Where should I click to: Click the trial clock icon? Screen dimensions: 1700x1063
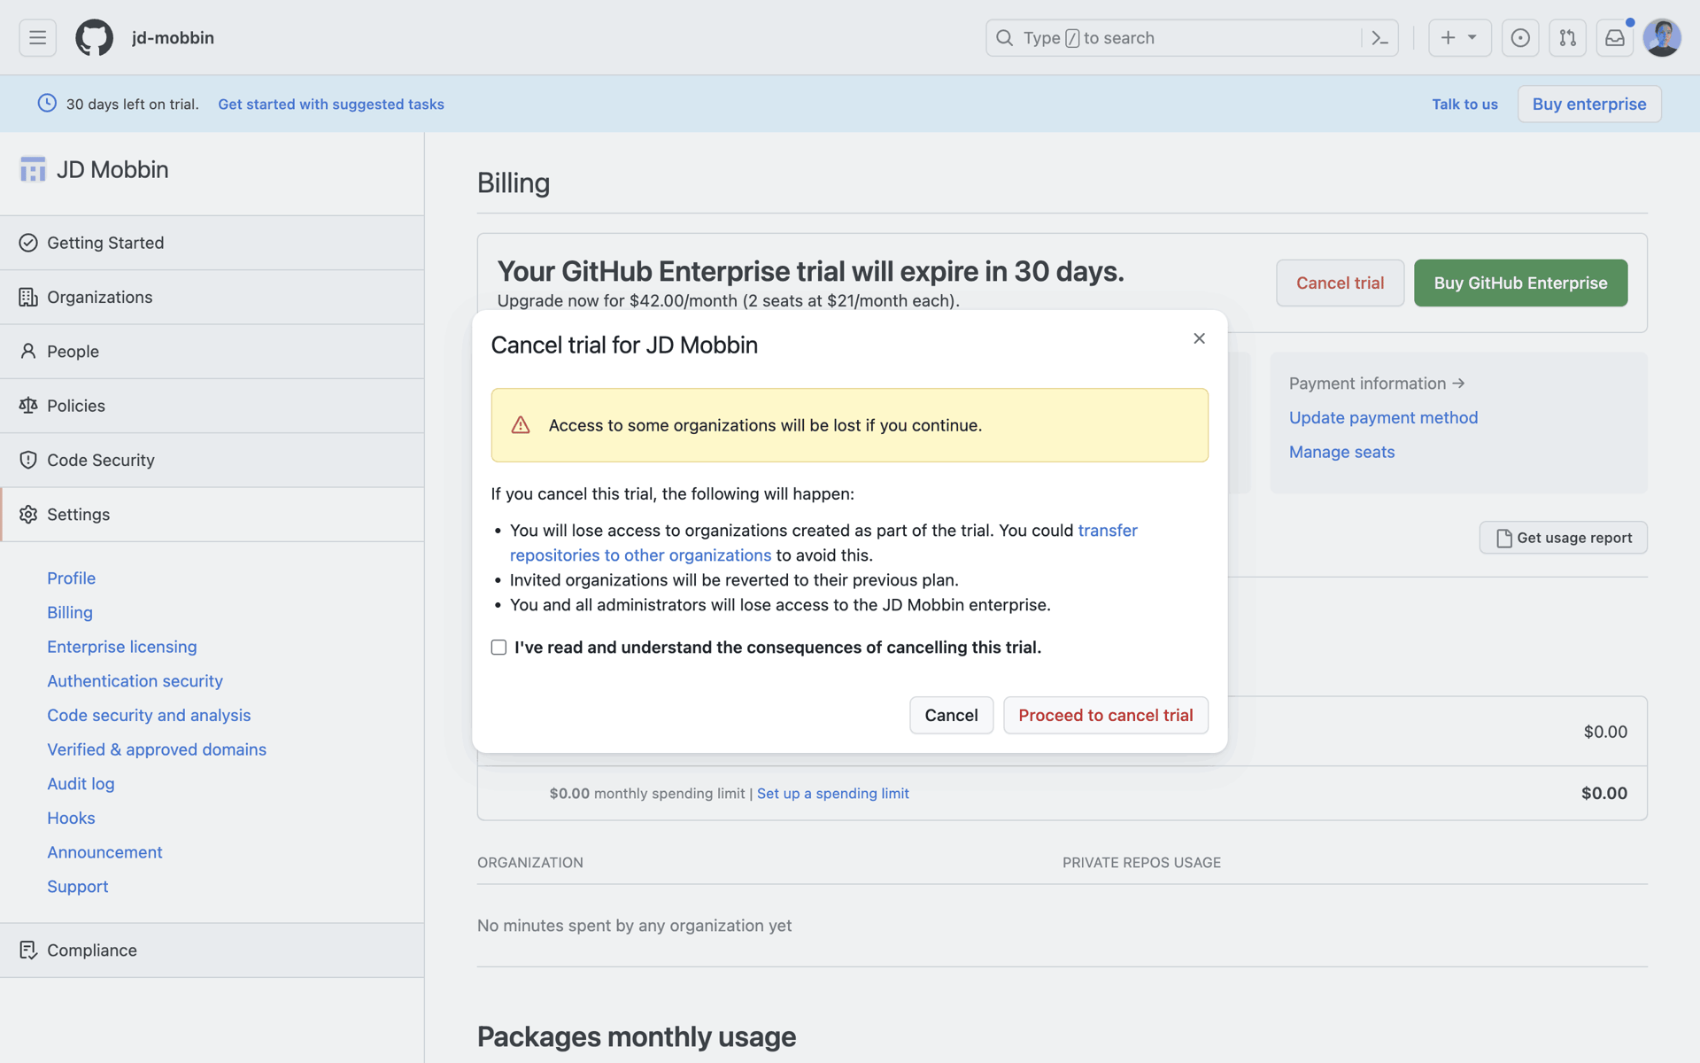[x=47, y=104]
